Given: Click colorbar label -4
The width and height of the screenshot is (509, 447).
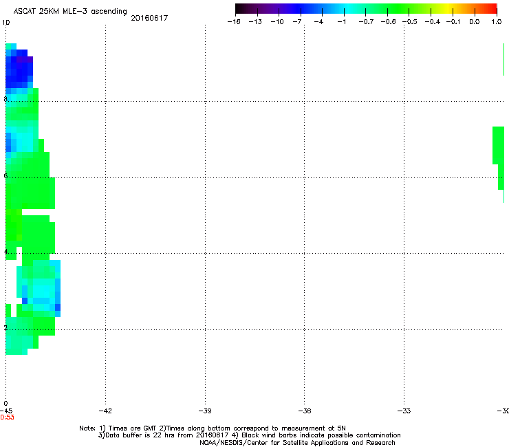Looking at the screenshot, I should 318,22.
